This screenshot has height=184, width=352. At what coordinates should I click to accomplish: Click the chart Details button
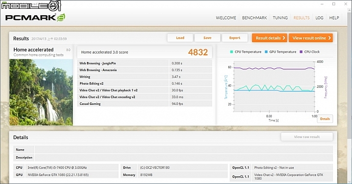[x=325, y=119]
